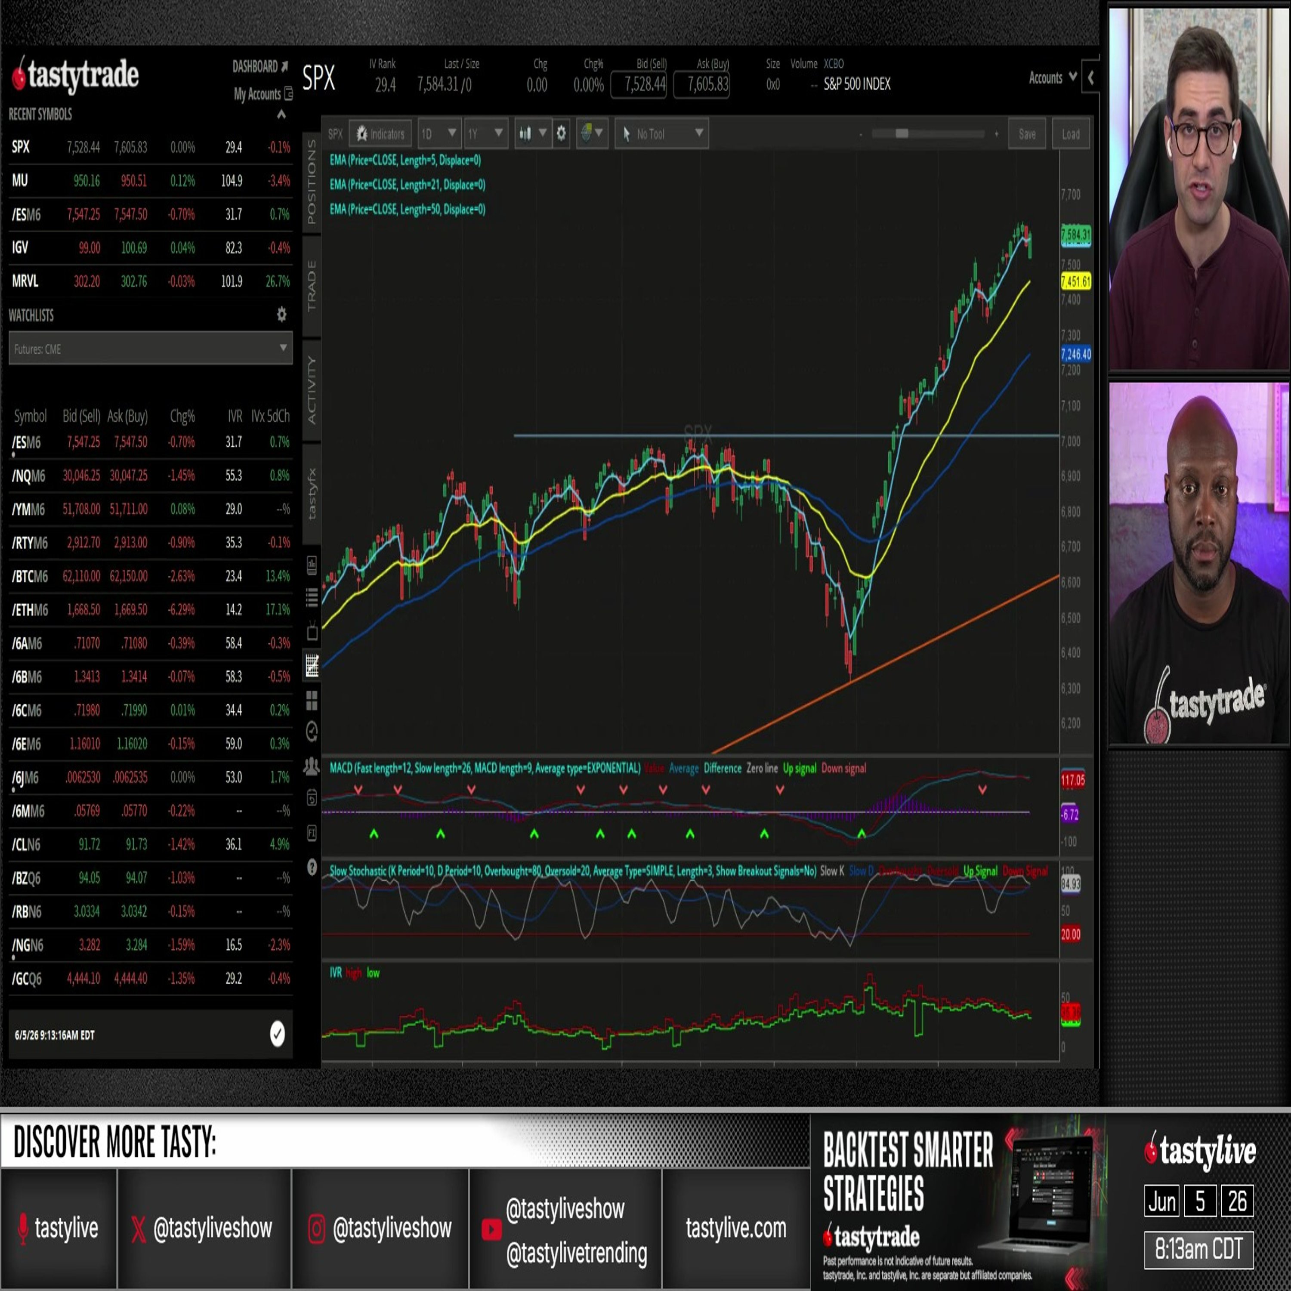Viewport: 1291px width, 1291px height.
Task: Switch to the tastyfx vertical tab
Action: [312, 493]
